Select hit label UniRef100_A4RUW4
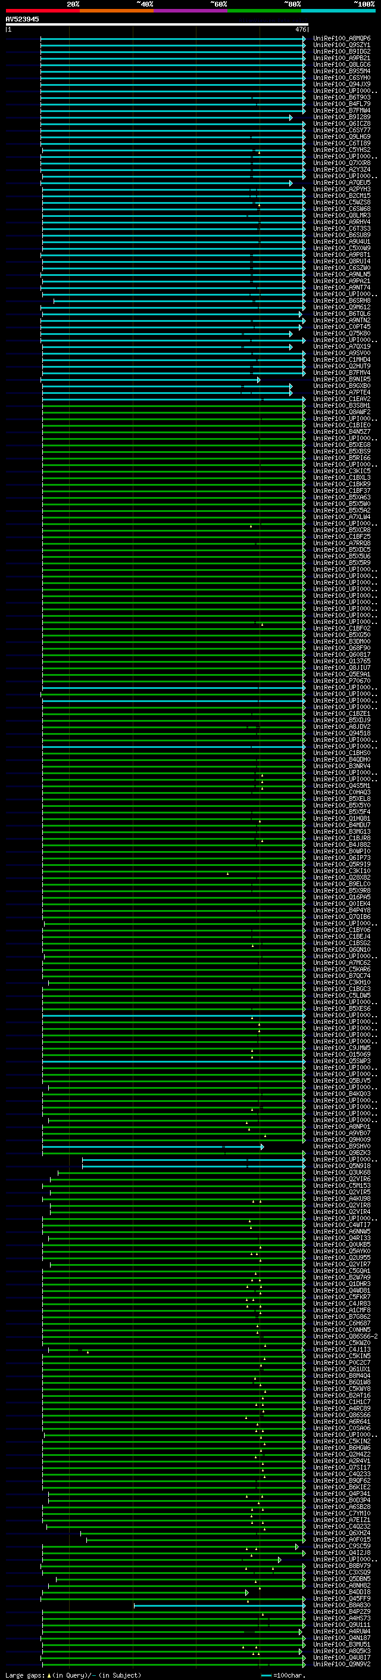381x1680 pixels. [341, 1631]
